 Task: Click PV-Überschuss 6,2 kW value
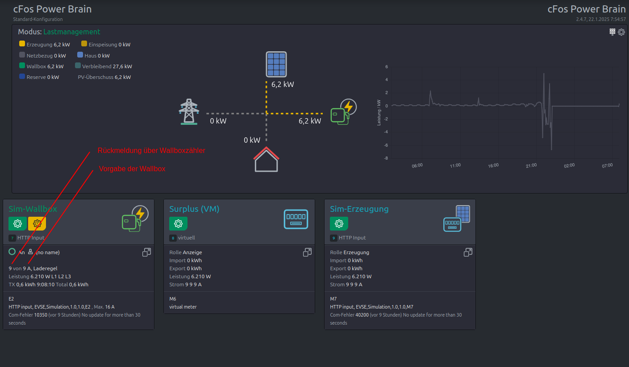tap(104, 77)
